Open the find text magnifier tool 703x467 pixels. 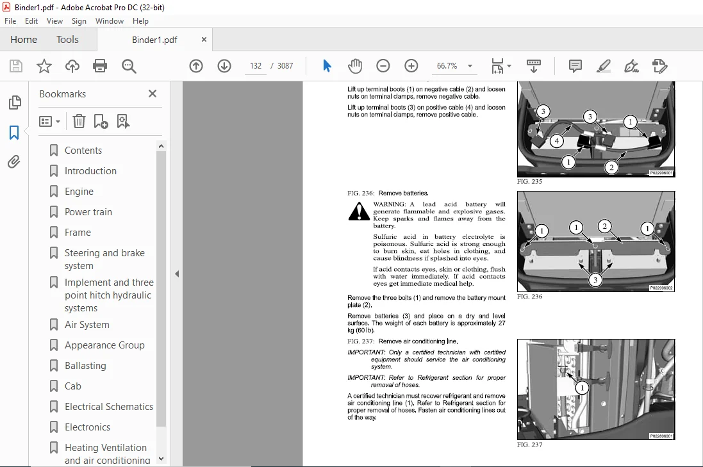click(129, 67)
